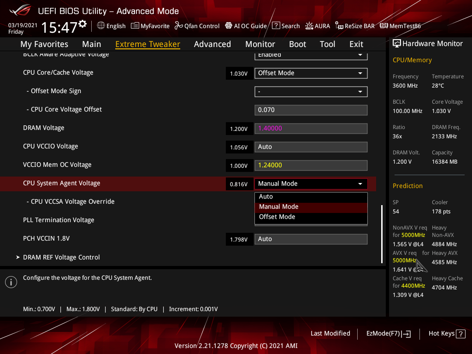
Task: Click the settings list scrollbar
Action: pyautogui.click(x=382, y=234)
